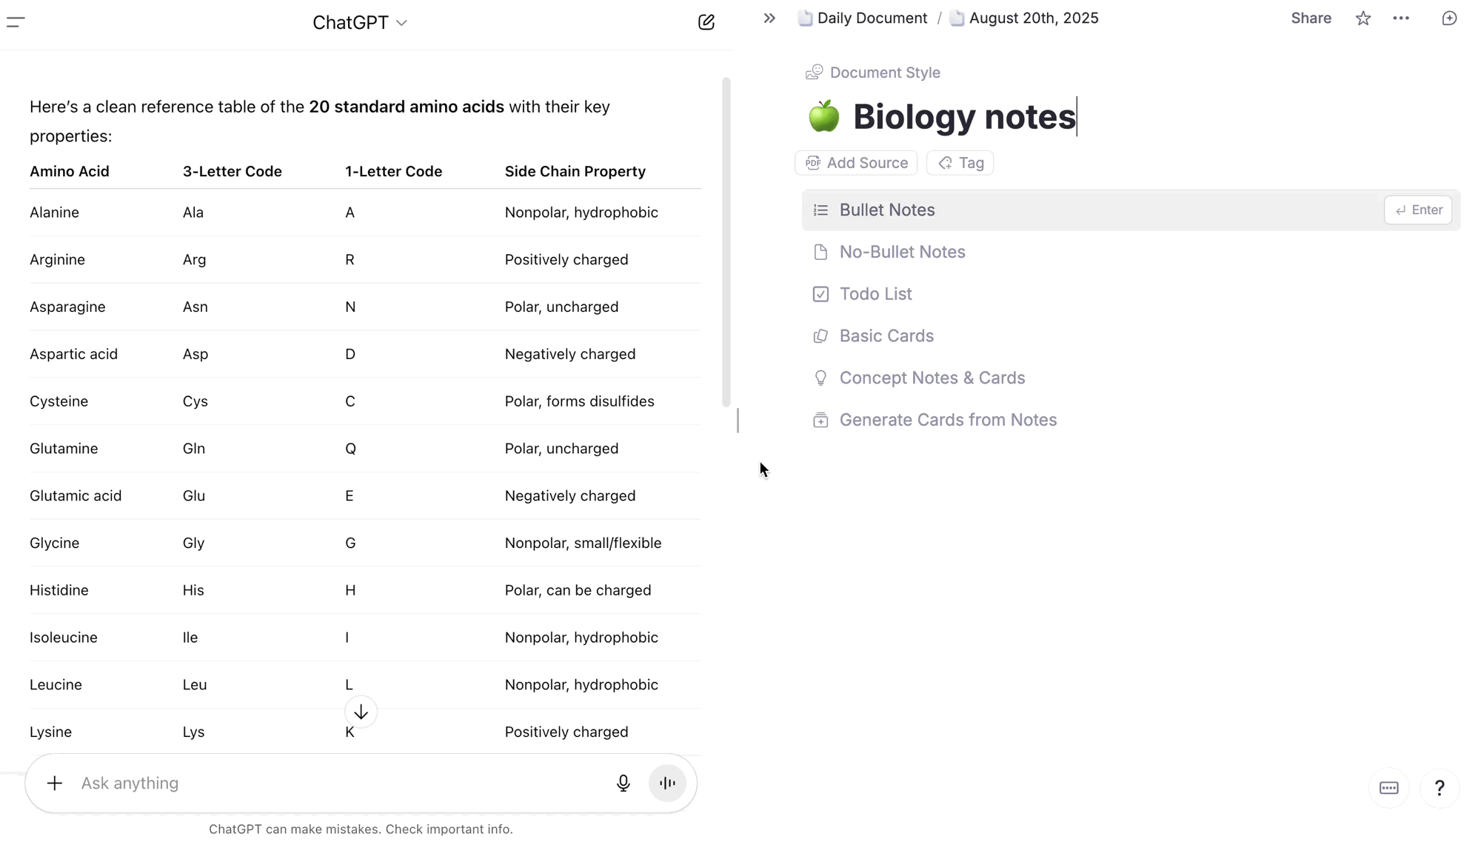Click the plus attachment icon

click(x=55, y=783)
